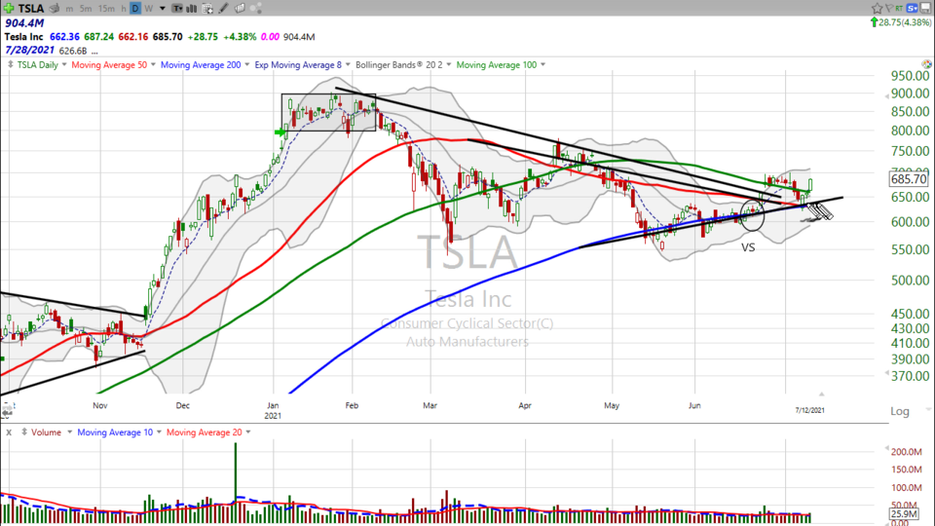Switch to hourly 'h' timeframe

[124, 9]
